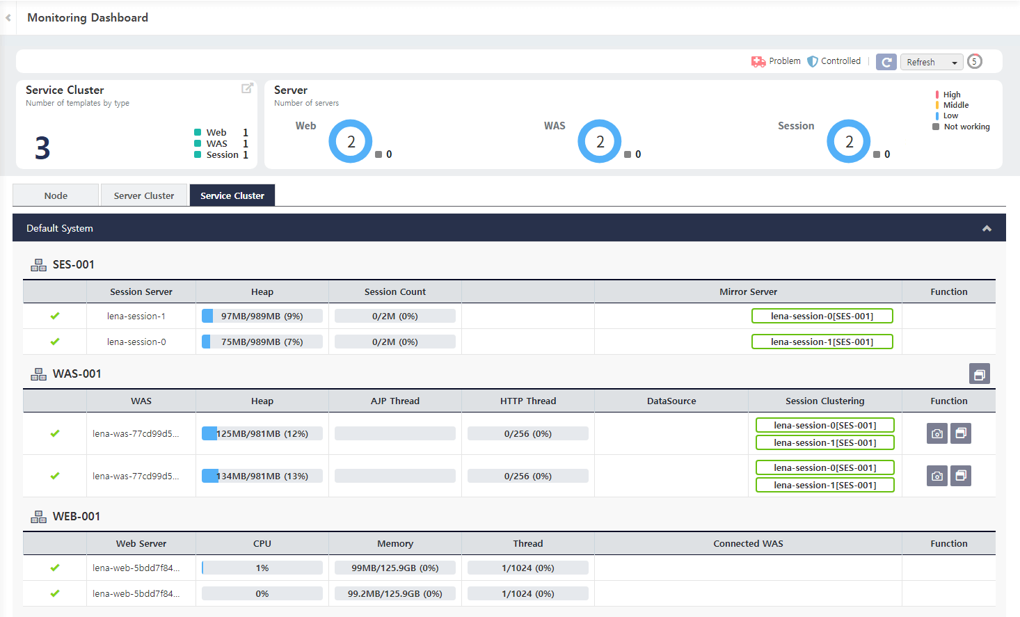Image resolution: width=1020 pixels, height=617 pixels.
Task: Collapse the Default System panel
Action: click(x=987, y=227)
